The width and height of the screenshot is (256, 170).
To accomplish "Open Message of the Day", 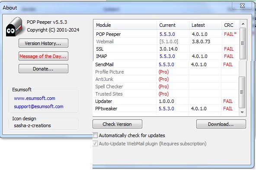I will point(43,56).
